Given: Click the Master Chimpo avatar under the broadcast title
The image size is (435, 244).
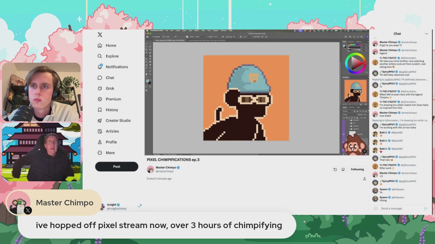Looking at the screenshot, I should click(150, 169).
